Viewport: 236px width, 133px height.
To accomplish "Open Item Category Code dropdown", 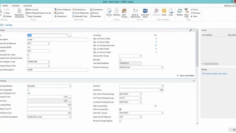I will (x=48, y=62).
